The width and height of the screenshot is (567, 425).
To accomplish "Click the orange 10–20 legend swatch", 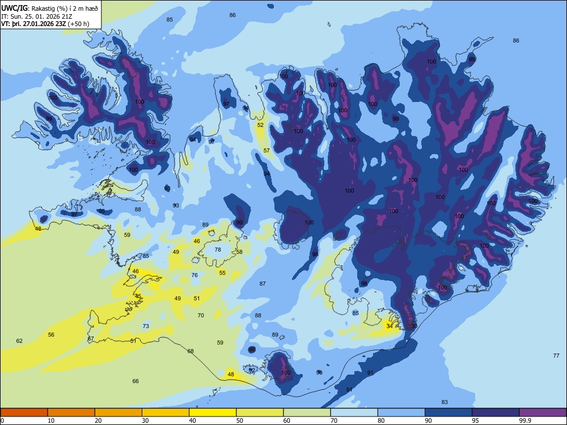I will coord(71,413).
